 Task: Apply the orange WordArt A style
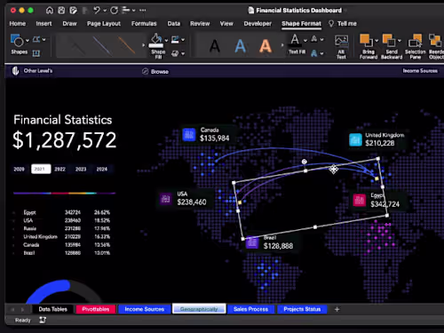(266, 46)
